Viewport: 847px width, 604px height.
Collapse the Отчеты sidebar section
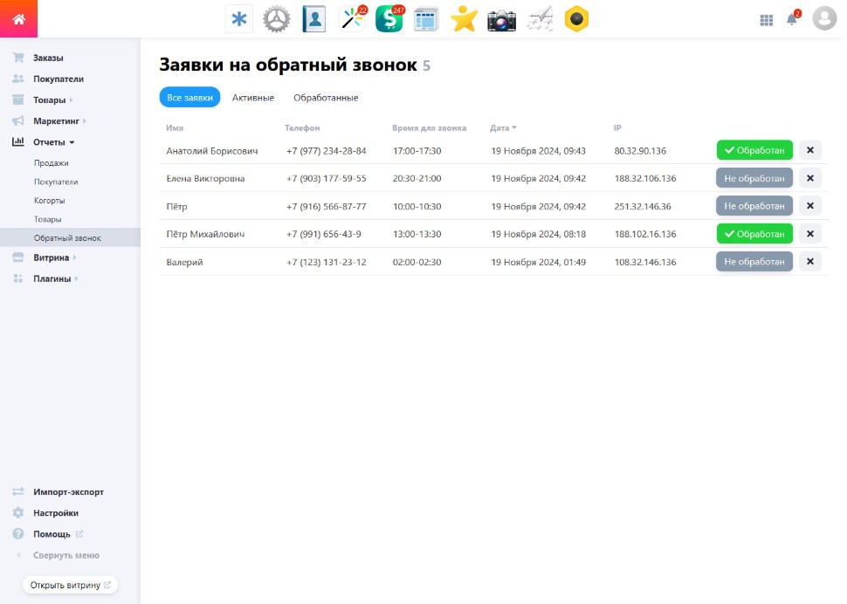click(53, 142)
